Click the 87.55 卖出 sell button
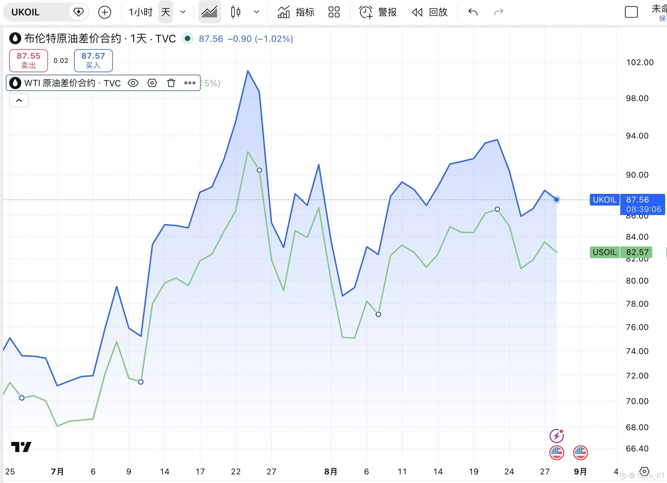The height and width of the screenshot is (483, 667). pyautogui.click(x=29, y=61)
